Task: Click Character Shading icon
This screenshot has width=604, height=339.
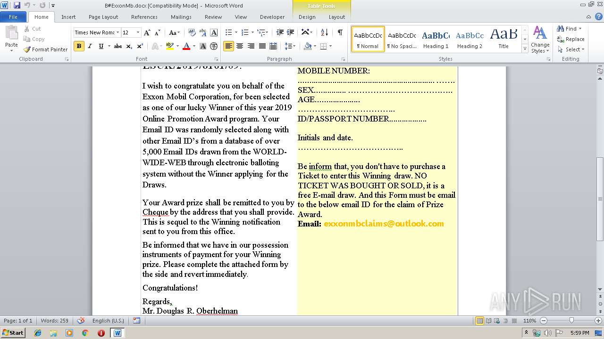Action: pyautogui.click(x=203, y=46)
